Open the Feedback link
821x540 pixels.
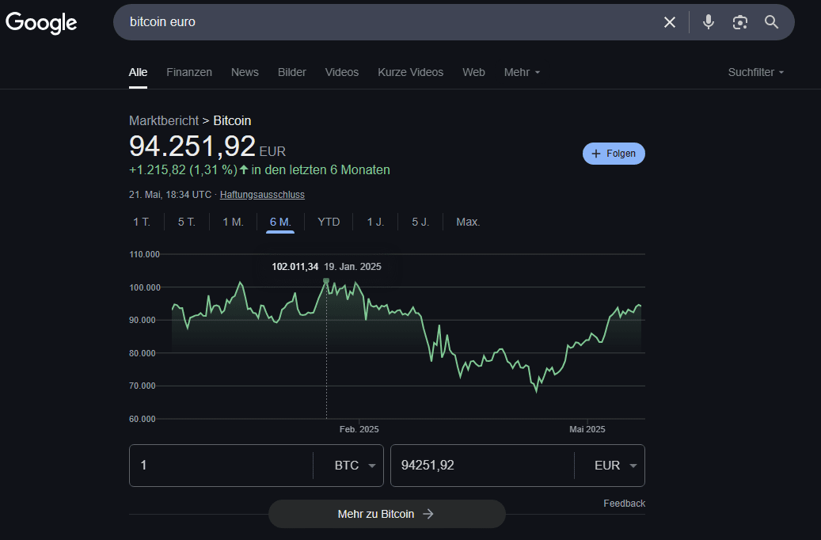coord(624,504)
